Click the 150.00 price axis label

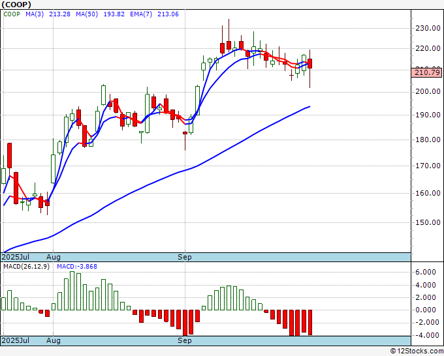tap(428, 222)
